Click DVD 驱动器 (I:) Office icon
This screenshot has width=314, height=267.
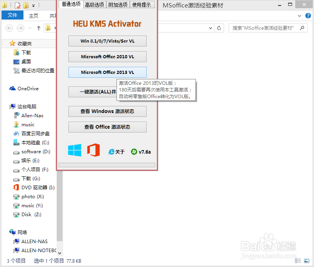[16, 187]
